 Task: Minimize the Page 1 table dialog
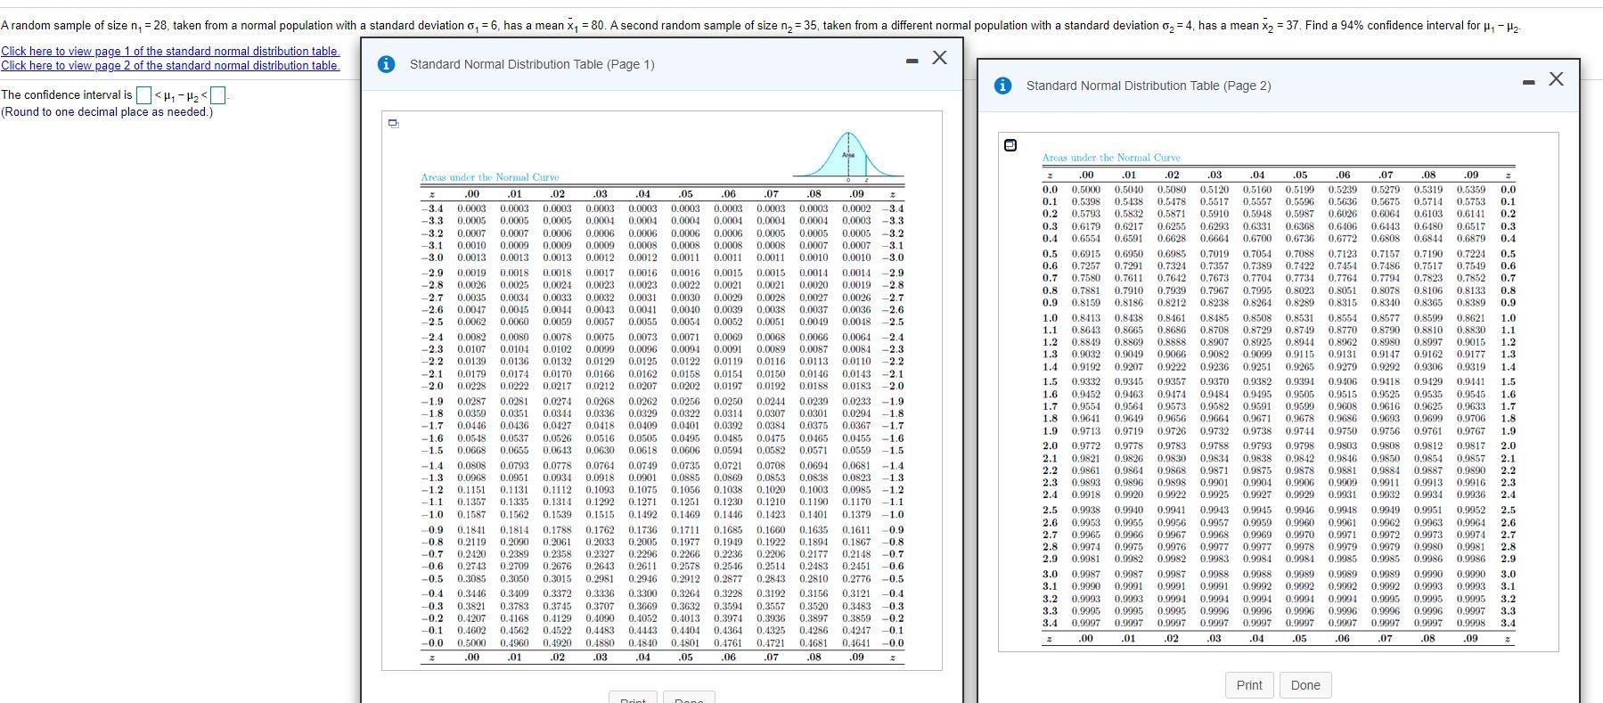(912, 61)
